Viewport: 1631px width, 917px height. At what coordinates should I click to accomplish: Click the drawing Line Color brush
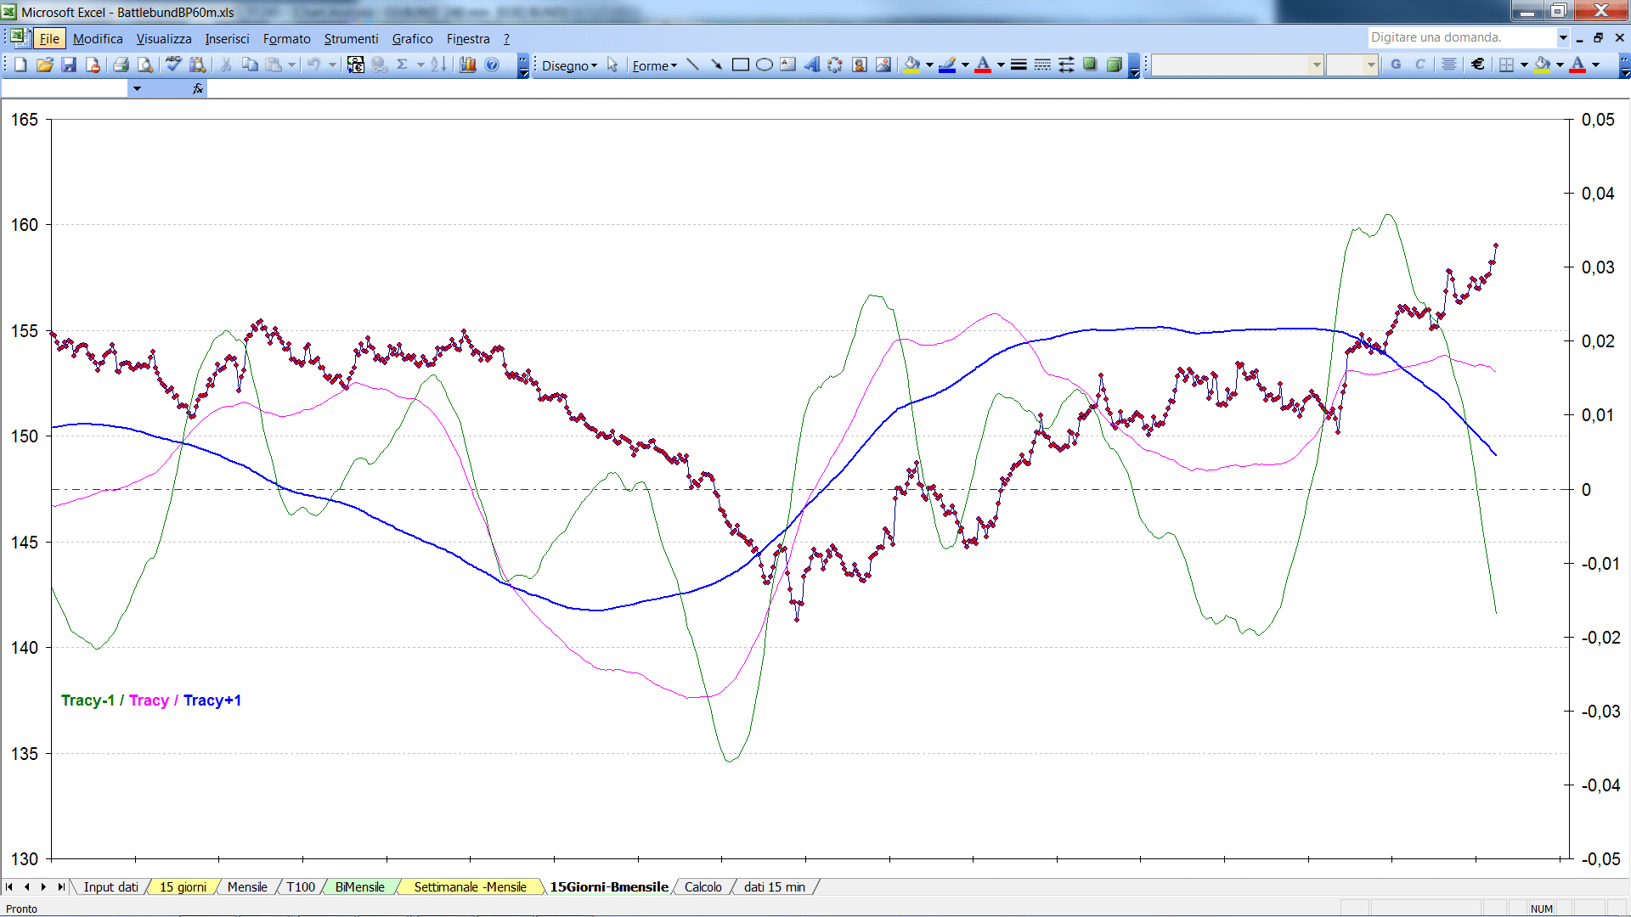tap(948, 65)
